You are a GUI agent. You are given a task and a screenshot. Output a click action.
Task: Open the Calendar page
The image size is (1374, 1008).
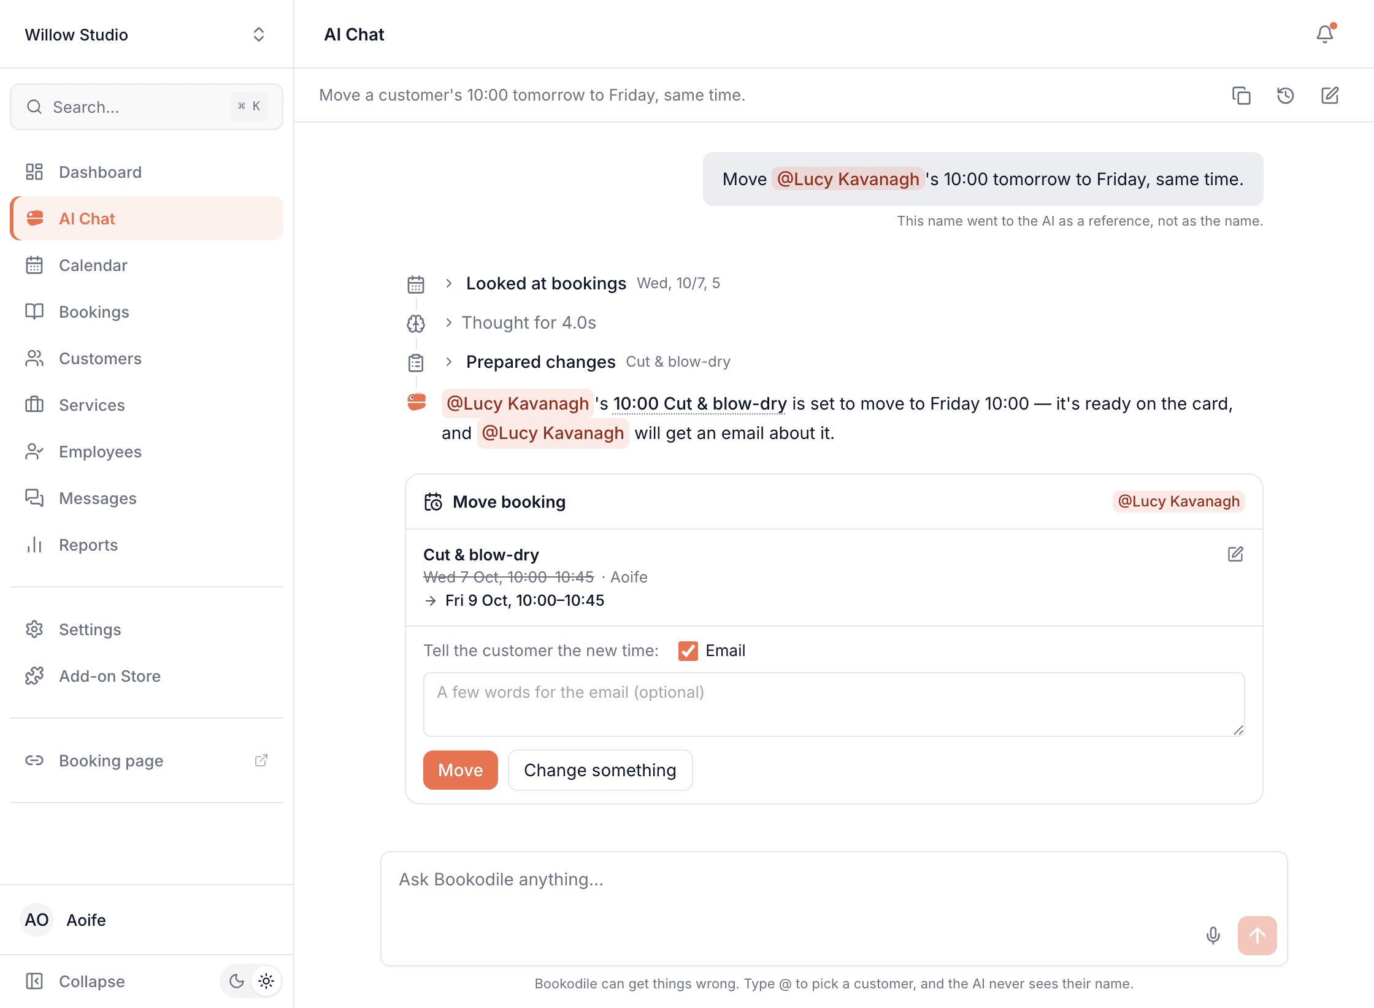(x=147, y=265)
